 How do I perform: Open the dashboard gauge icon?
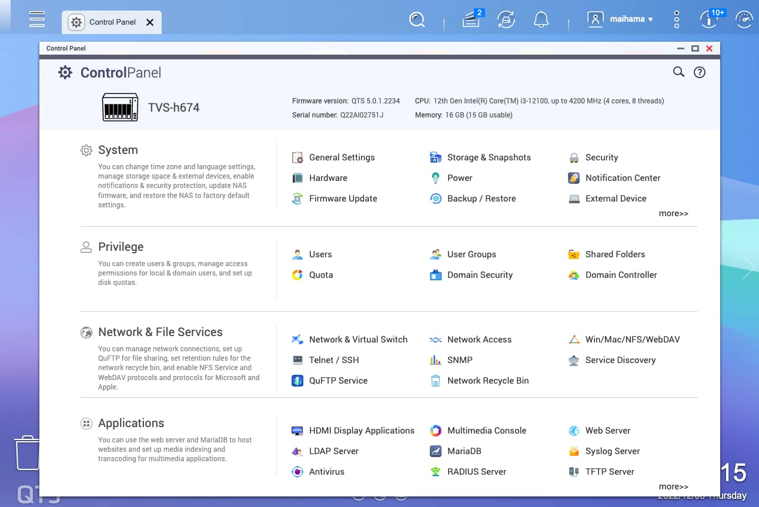tap(744, 19)
